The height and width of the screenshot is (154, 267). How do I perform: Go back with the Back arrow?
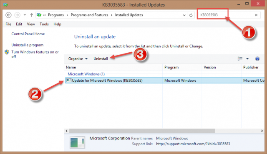coord(8,15)
